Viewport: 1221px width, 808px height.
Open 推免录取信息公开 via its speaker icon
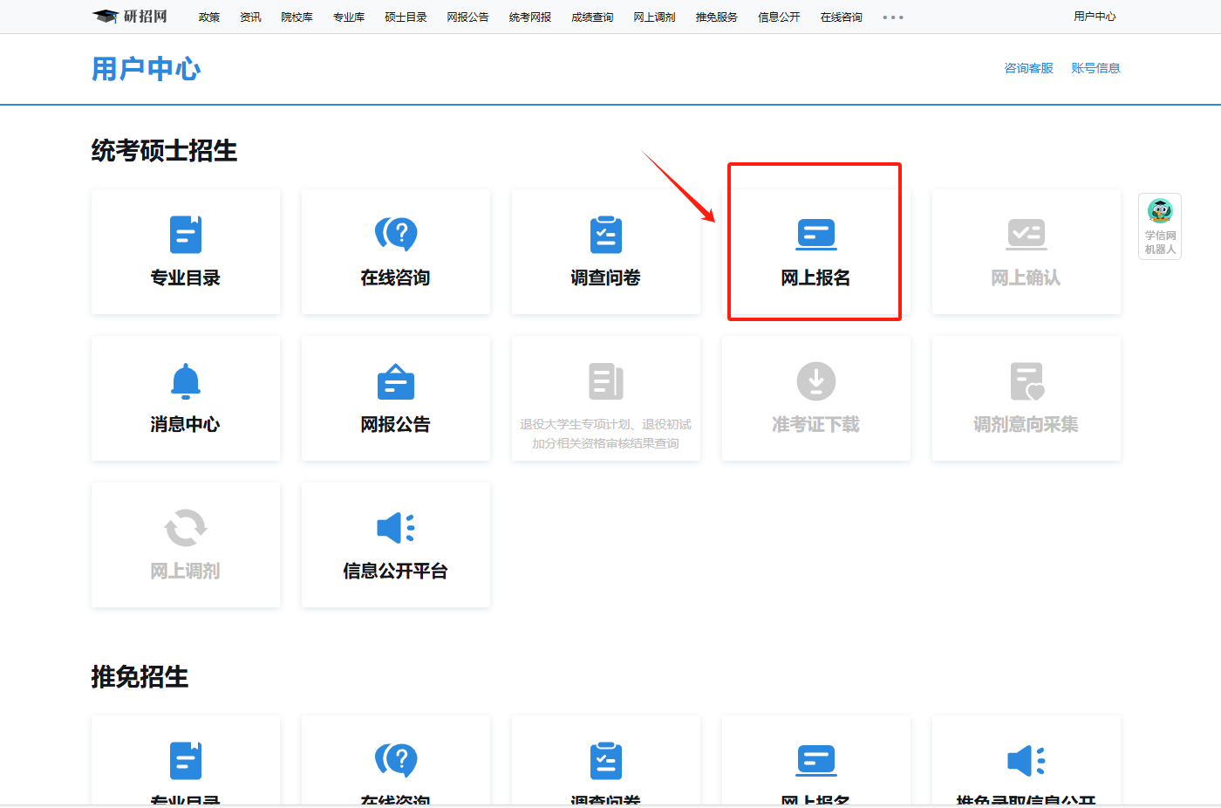tap(1026, 761)
